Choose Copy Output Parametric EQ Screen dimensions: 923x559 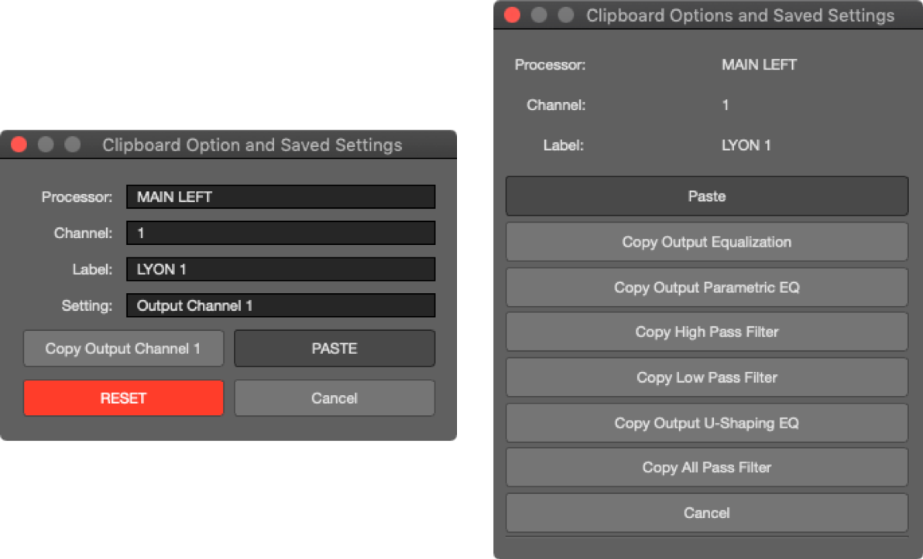706,288
